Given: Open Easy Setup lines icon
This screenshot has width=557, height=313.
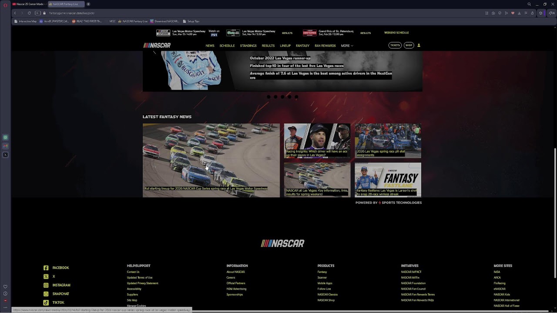Looking at the screenshot, I should (x=526, y=13).
